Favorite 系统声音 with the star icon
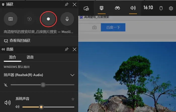 click(x=73, y=99)
